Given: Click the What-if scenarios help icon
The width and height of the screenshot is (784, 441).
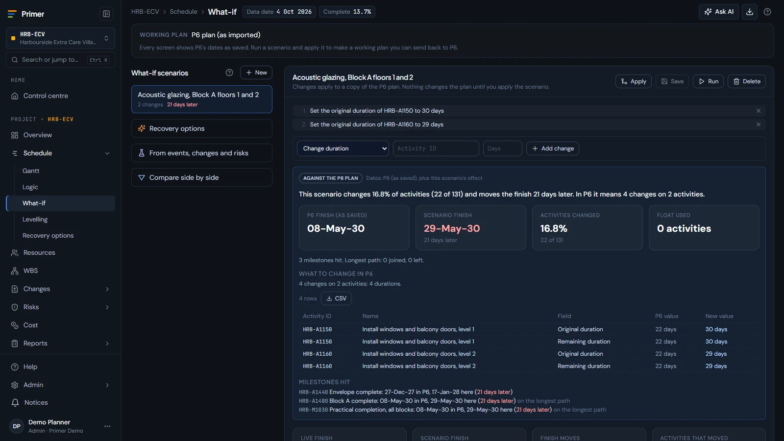Looking at the screenshot, I should click(229, 73).
